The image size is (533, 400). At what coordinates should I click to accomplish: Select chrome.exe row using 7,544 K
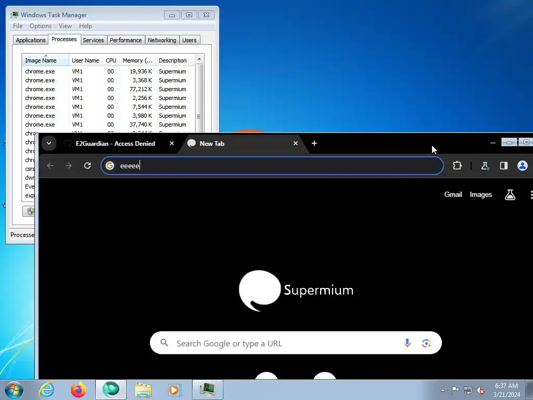(109, 107)
